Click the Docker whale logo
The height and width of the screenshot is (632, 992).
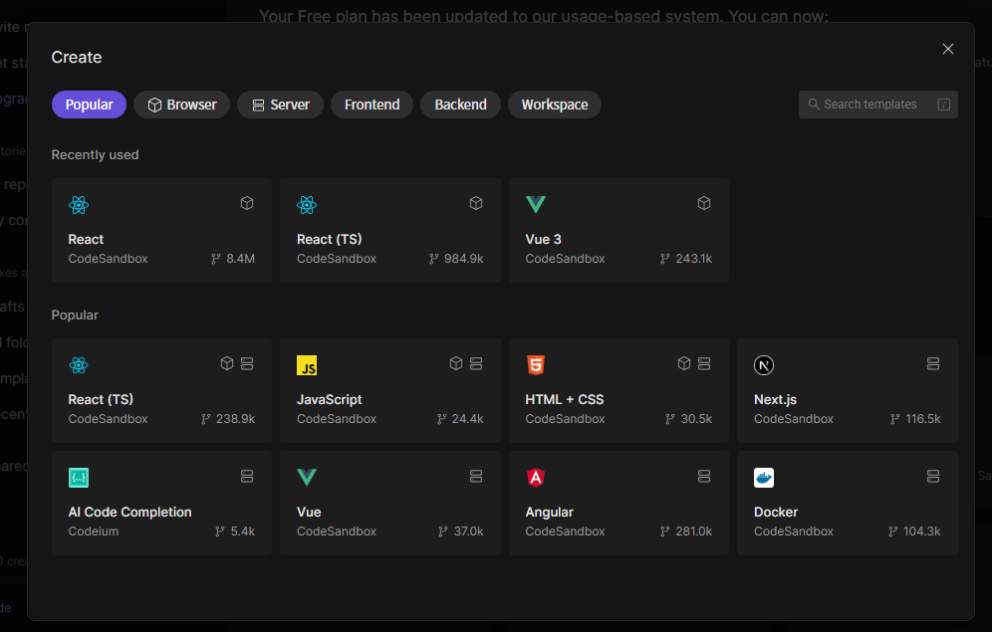pos(764,477)
